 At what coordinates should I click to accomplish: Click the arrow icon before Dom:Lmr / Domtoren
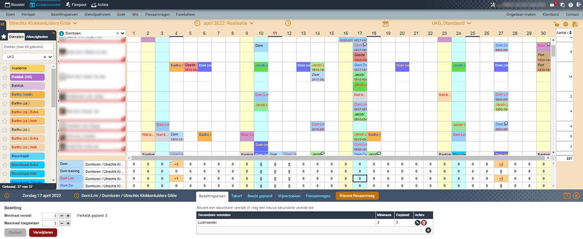77,196
